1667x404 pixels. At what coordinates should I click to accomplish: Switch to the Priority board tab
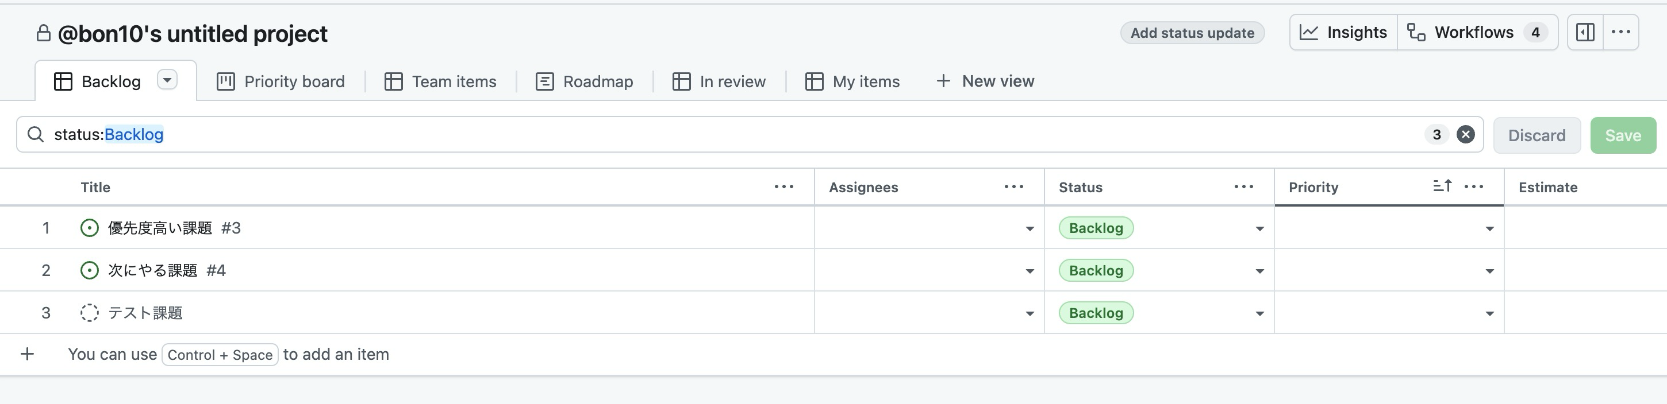pyautogui.click(x=281, y=81)
